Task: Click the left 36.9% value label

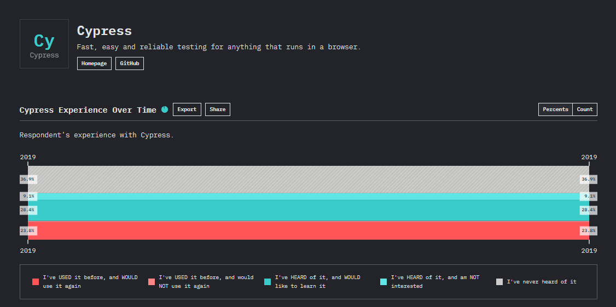Action: pos(27,179)
